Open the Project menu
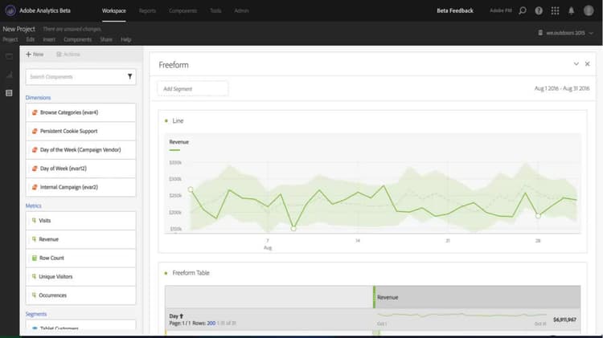 [10, 39]
